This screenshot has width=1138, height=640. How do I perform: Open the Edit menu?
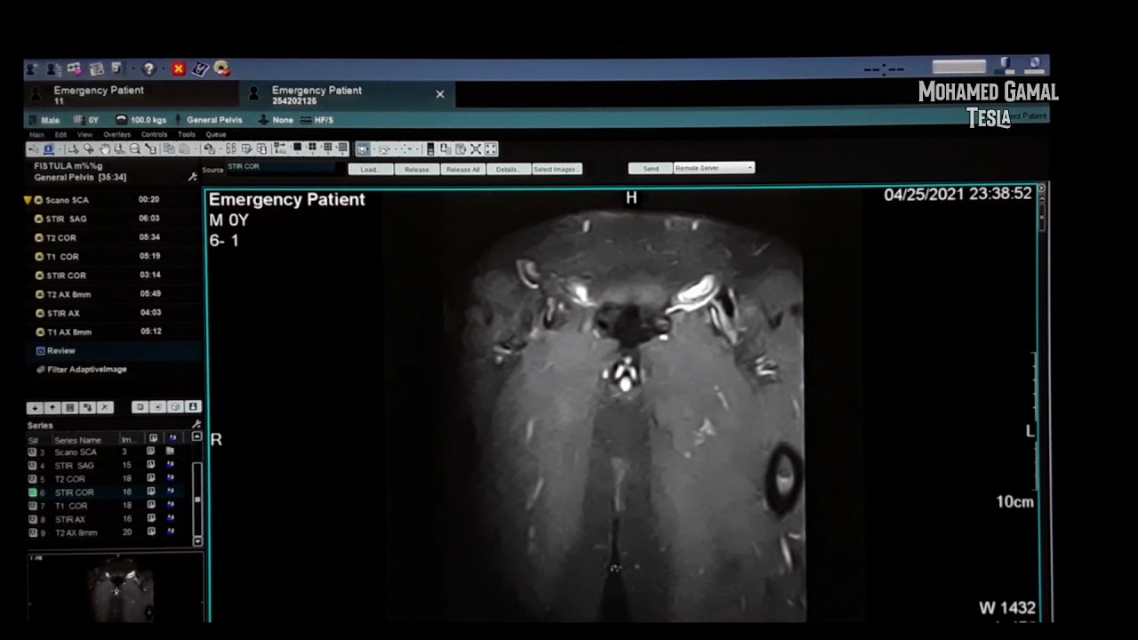[60, 134]
